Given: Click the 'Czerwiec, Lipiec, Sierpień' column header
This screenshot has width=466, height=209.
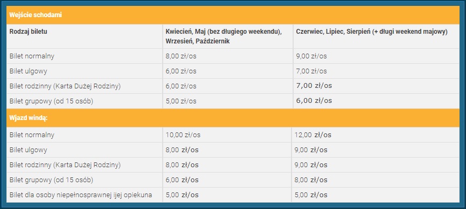Looking at the screenshot, I should tap(372, 32).
